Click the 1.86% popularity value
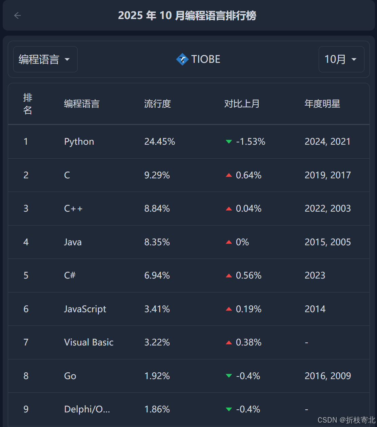This screenshot has height=427, width=377. pyautogui.click(x=157, y=409)
